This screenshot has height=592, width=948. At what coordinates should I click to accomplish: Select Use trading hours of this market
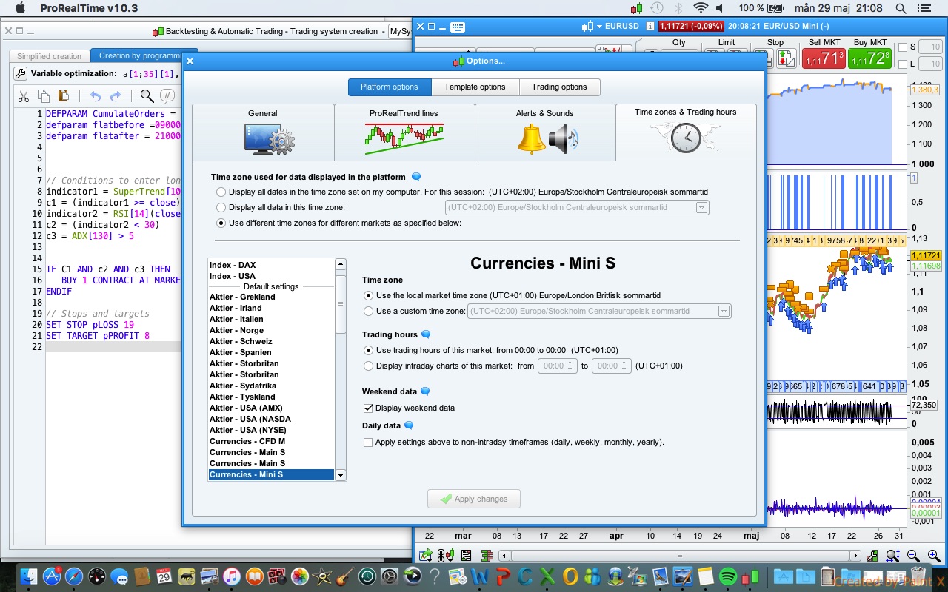368,350
